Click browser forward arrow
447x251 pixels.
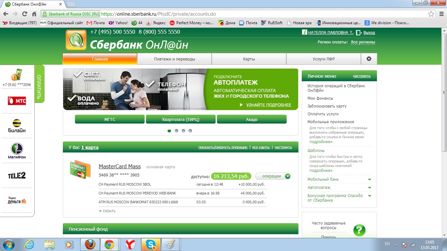coord(15,14)
